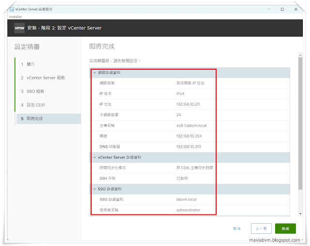The image size is (310, 246).
Task: Click the 主機名稱 label
Action: pyautogui.click(x=107, y=125)
